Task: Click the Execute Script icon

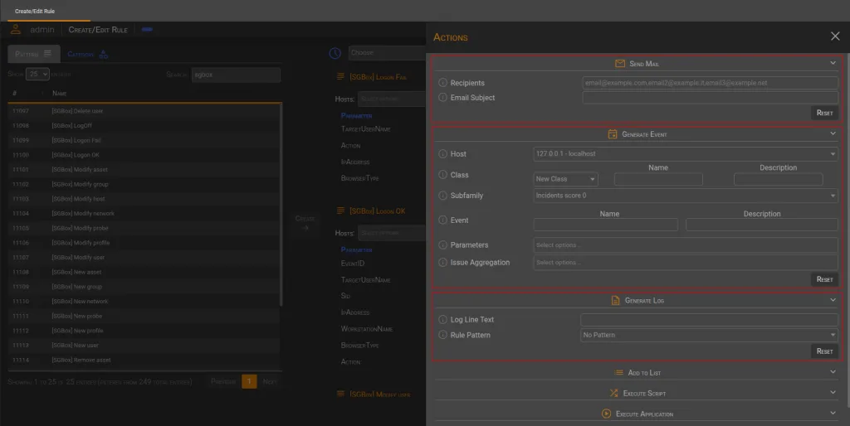Action: pyautogui.click(x=613, y=393)
